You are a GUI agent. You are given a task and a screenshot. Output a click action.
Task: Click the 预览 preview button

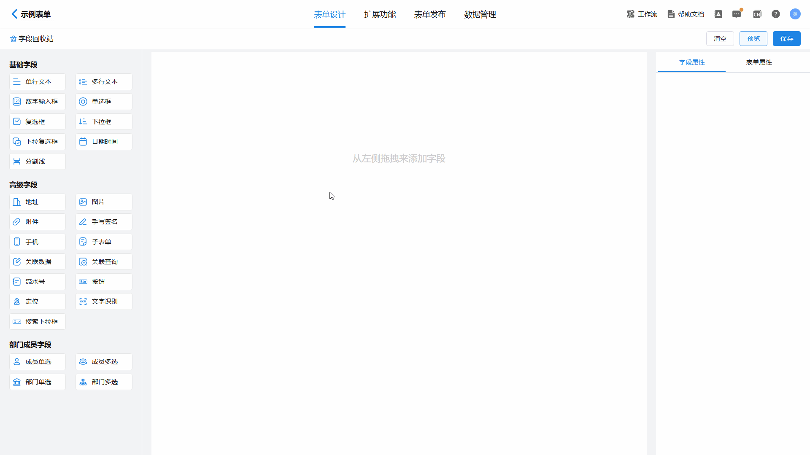pos(753,39)
